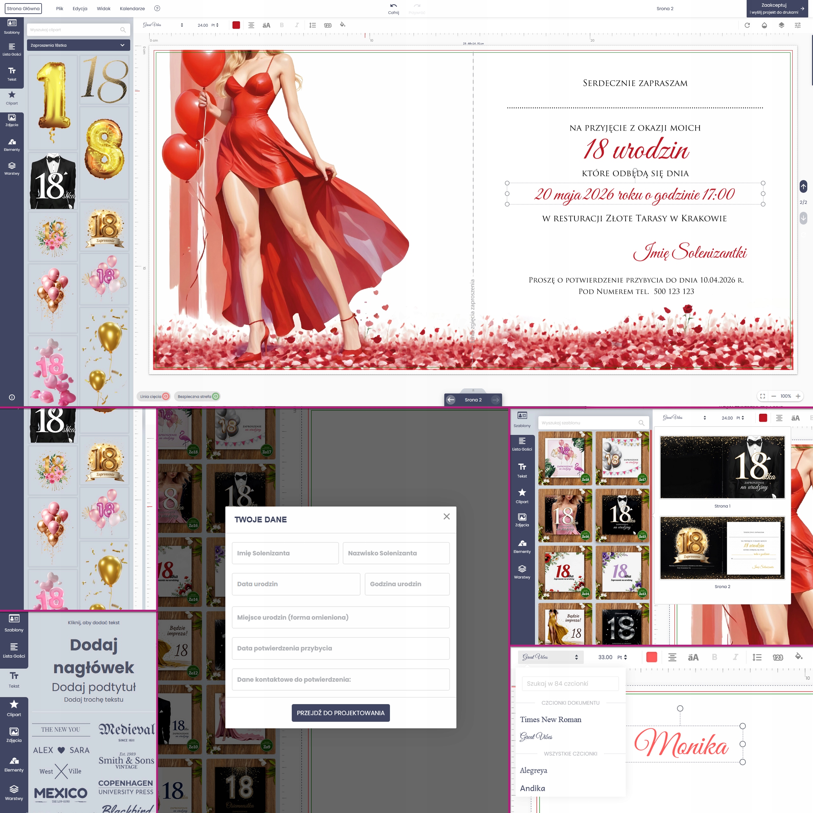Click the Cofnij undo arrow

(x=393, y=6)
